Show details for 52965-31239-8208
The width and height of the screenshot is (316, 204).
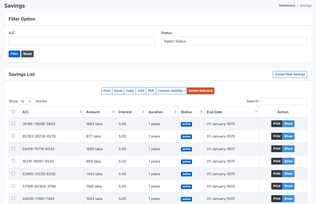(288, 174)
